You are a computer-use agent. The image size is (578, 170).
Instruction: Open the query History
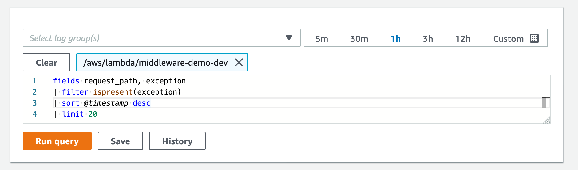(x=177, y=141)
